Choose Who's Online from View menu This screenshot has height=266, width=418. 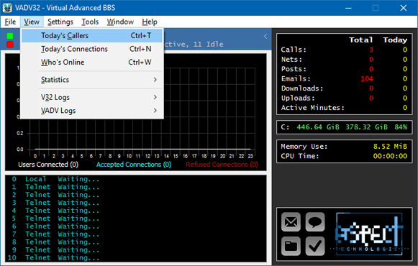click(92, 63)
